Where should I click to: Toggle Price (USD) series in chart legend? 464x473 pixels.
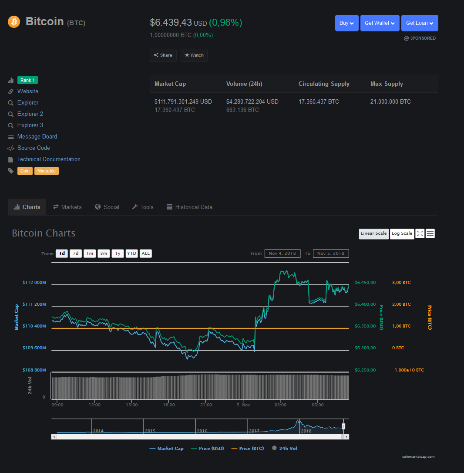coord(208,448)
